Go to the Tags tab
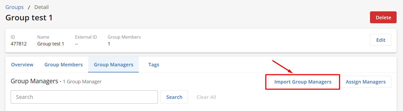This screenshot has width=403, height=111. click(154, 65)
